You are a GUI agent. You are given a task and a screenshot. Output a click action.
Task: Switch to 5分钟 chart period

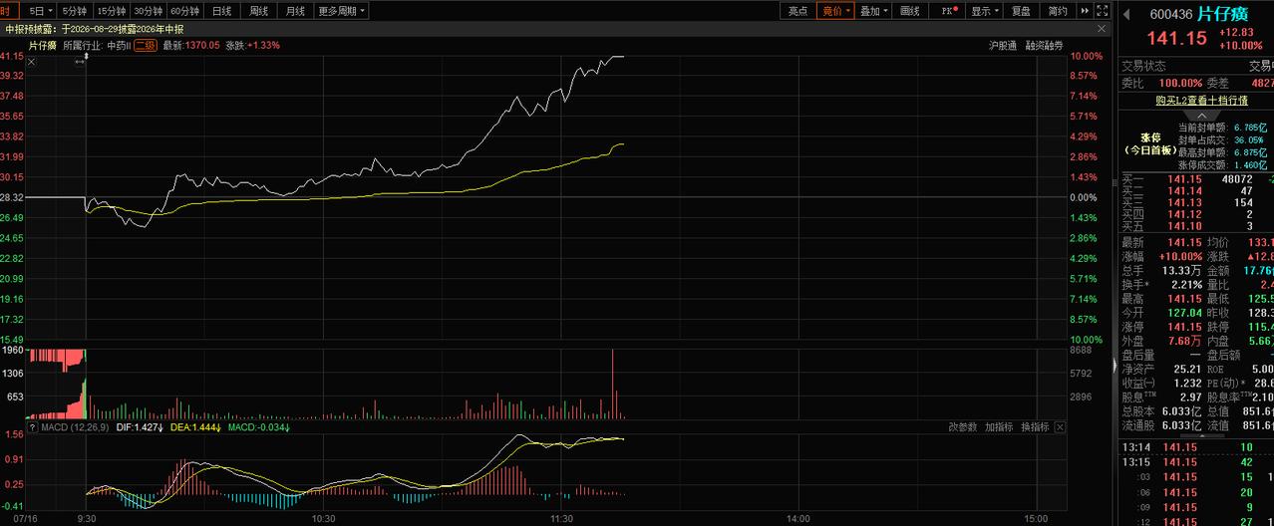pos(74,11)
